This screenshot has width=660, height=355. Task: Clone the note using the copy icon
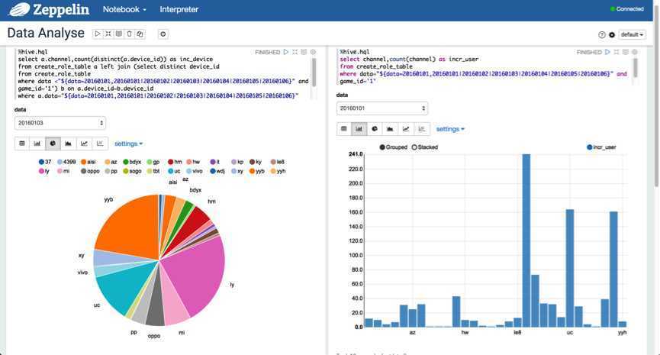tap(140, 34)
